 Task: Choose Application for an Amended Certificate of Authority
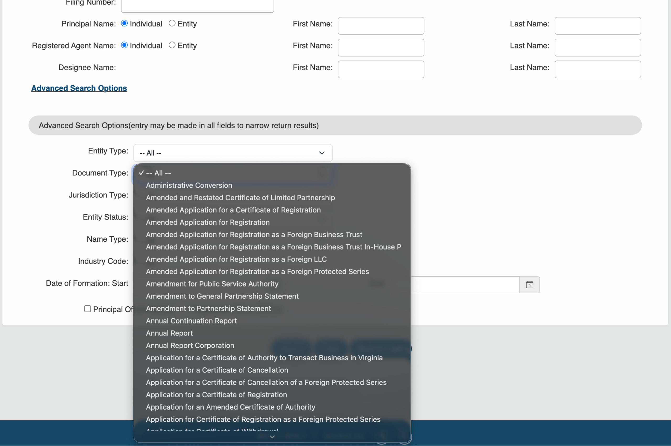pos(272,407)
